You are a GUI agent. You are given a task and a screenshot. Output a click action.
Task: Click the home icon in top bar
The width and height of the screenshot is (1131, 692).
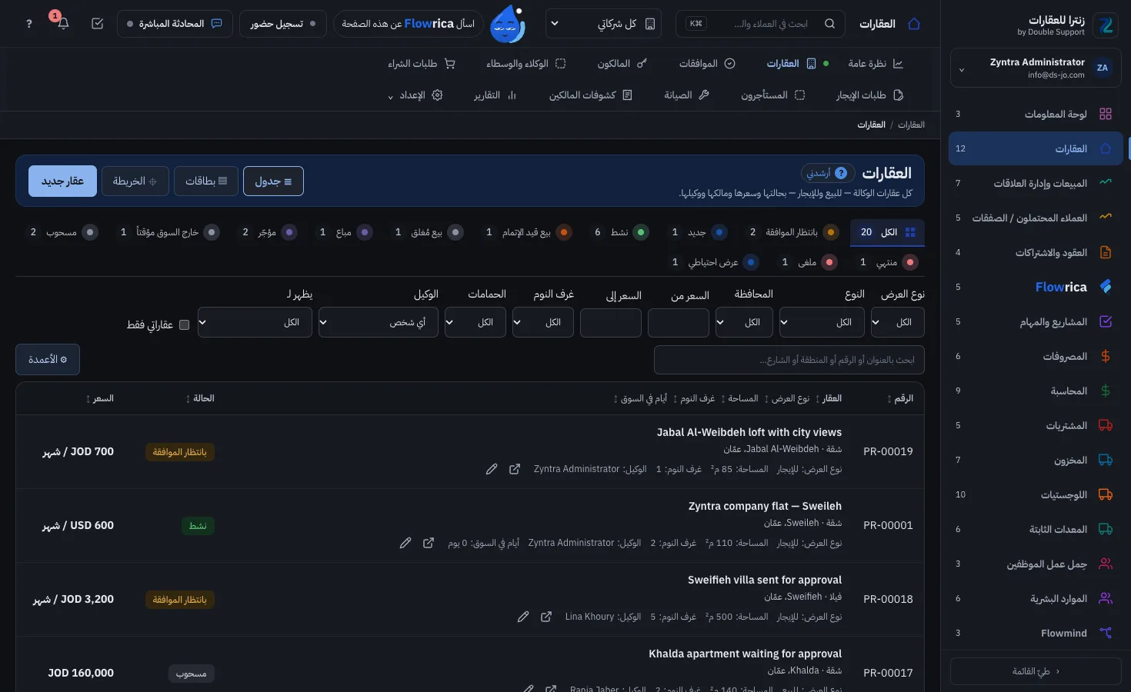click(x=914, y=24)
